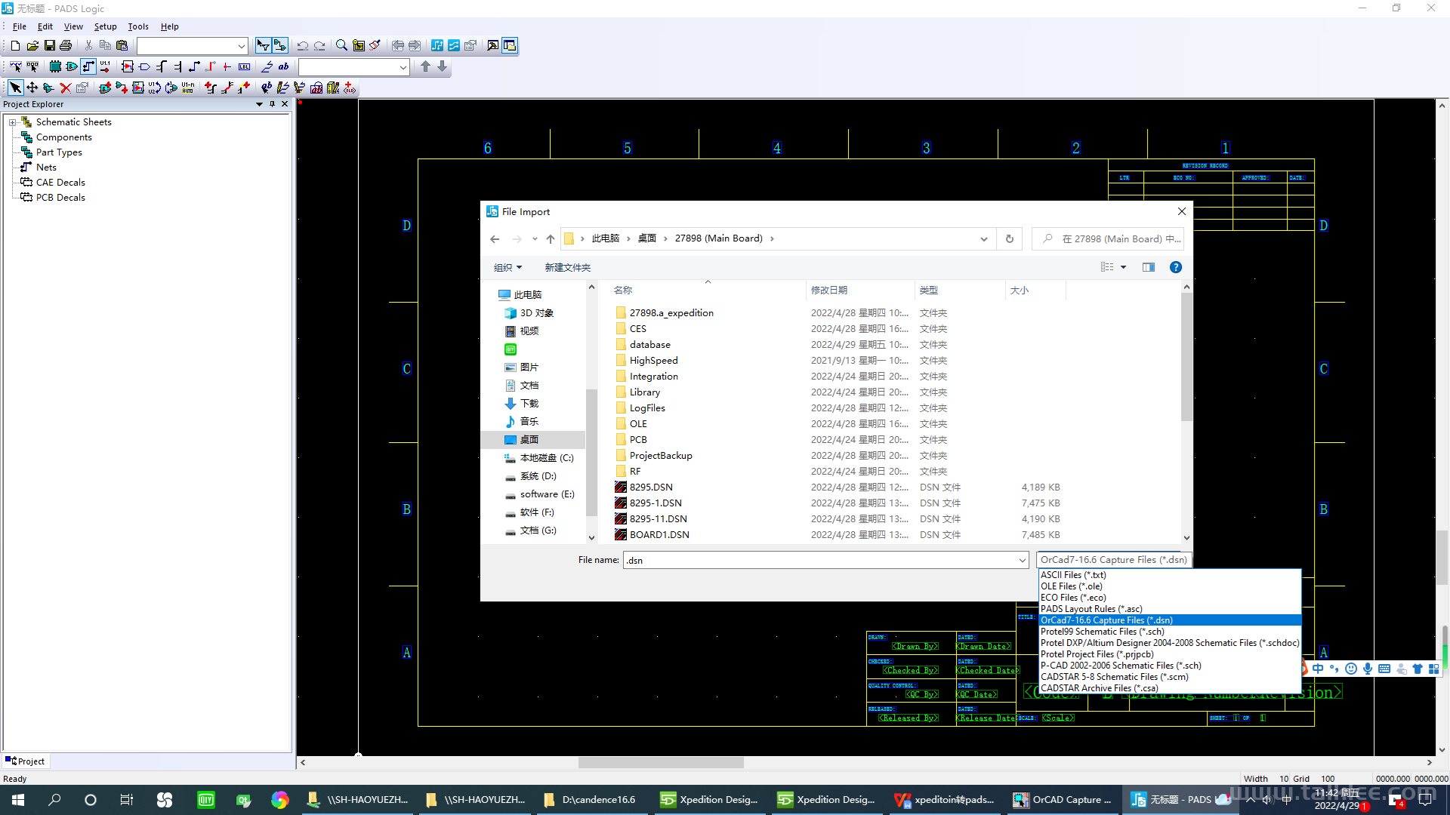Expand the Schematic Sheets tree node
The height and width of the screenshot is (815, 1450).
coord(12,122)
